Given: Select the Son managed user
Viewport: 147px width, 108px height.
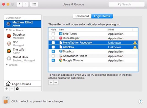Looking at the screenshot, I should (x=23, y=44).
